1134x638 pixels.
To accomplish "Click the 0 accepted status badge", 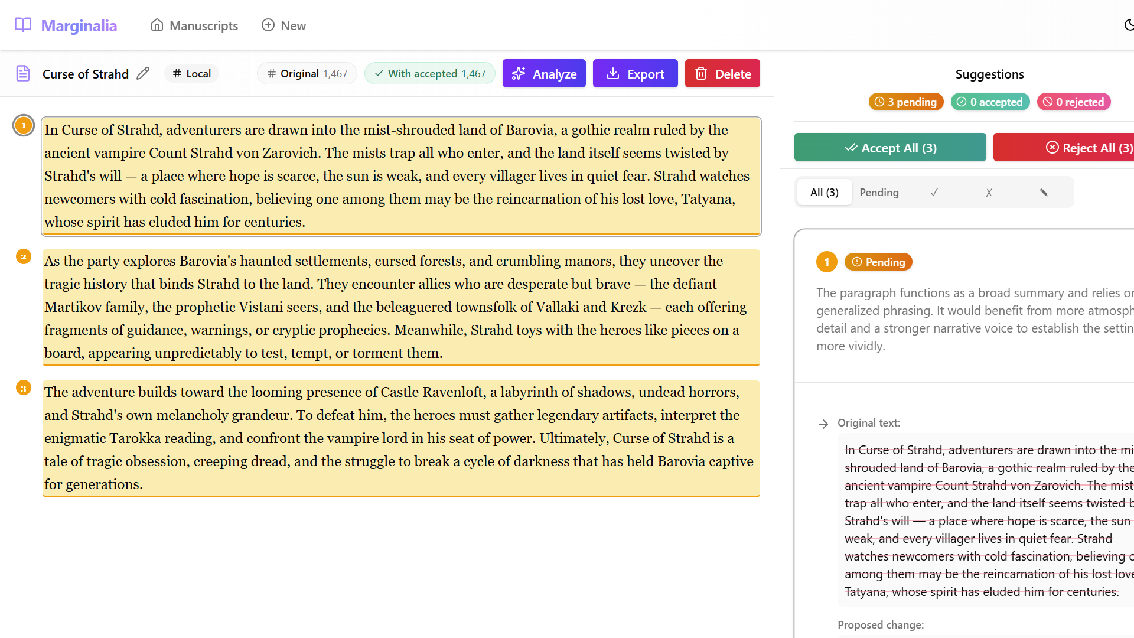I will pos(990,102).
